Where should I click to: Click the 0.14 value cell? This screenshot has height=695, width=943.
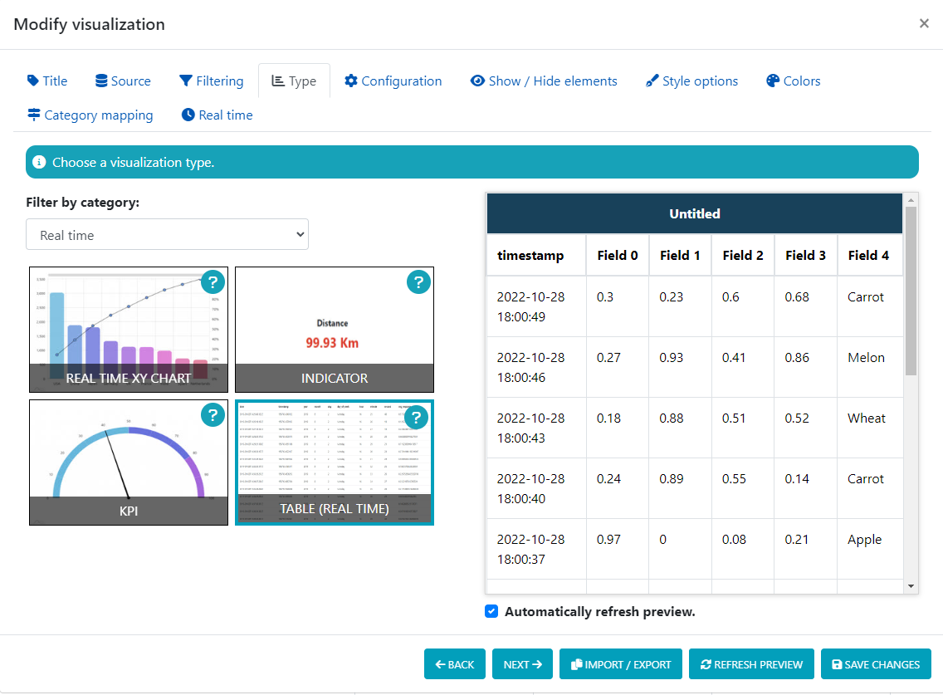tap(806, 488)
